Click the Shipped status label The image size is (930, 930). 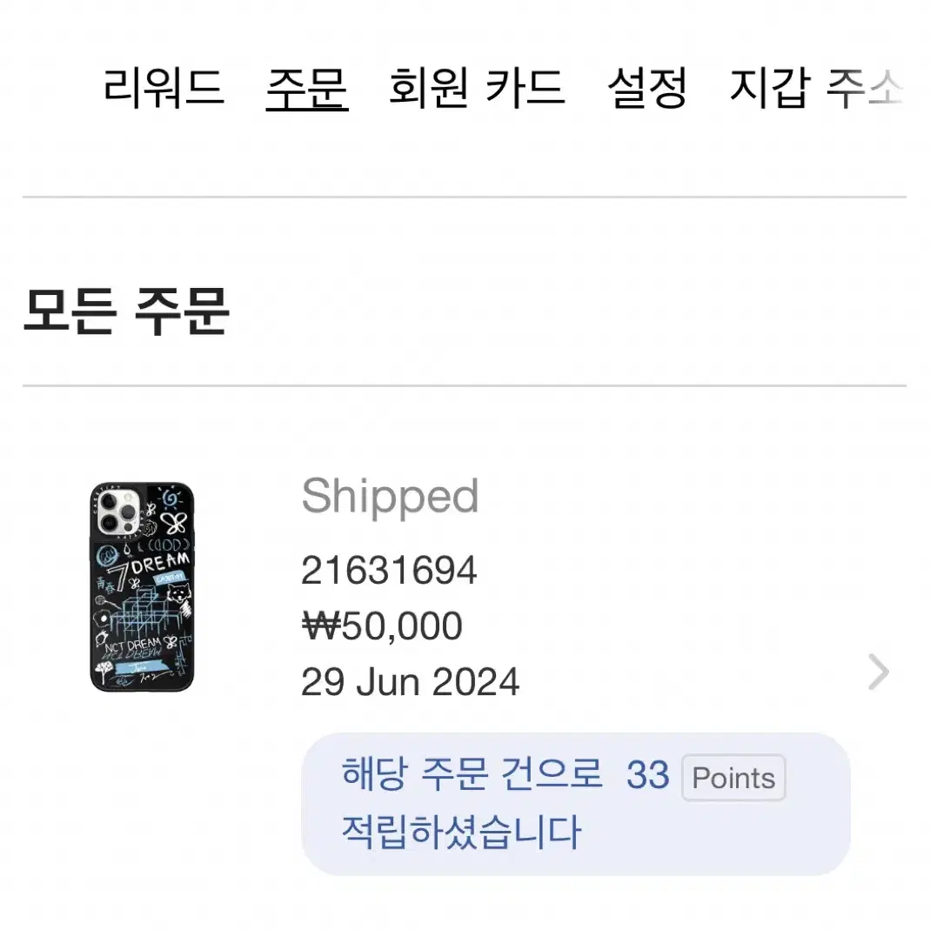point(390,496)
